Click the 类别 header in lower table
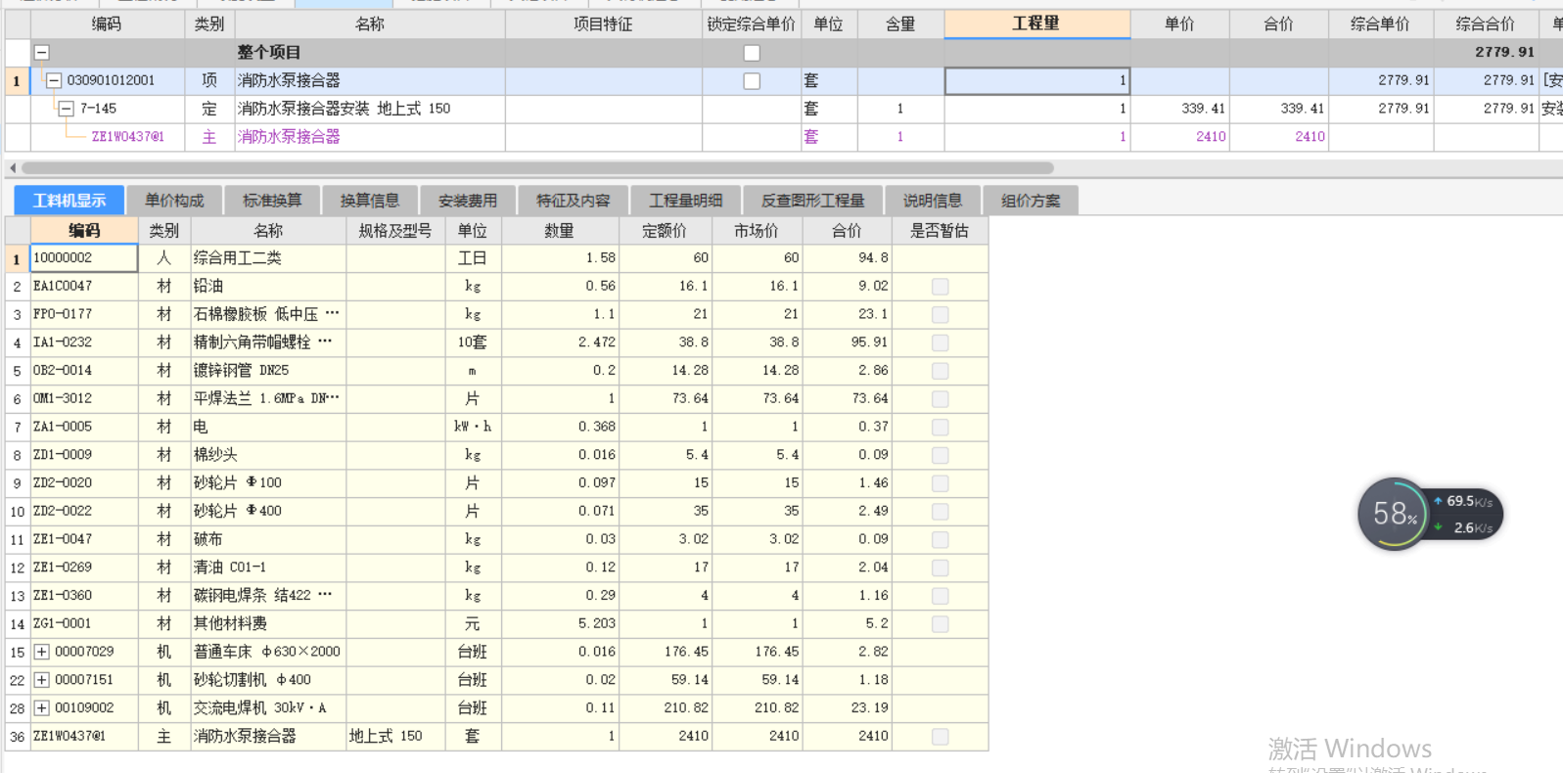The width and height of the screenshot is (1563, 773). (x=163, y=231)
